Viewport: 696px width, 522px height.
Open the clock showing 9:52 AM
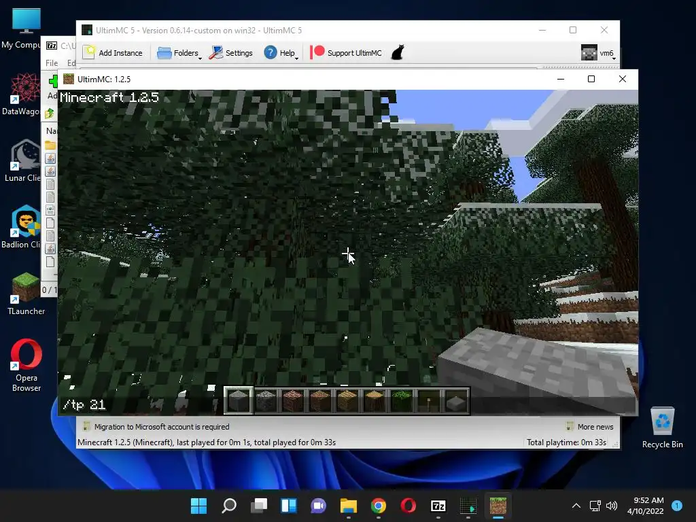(x=645, y=506)
